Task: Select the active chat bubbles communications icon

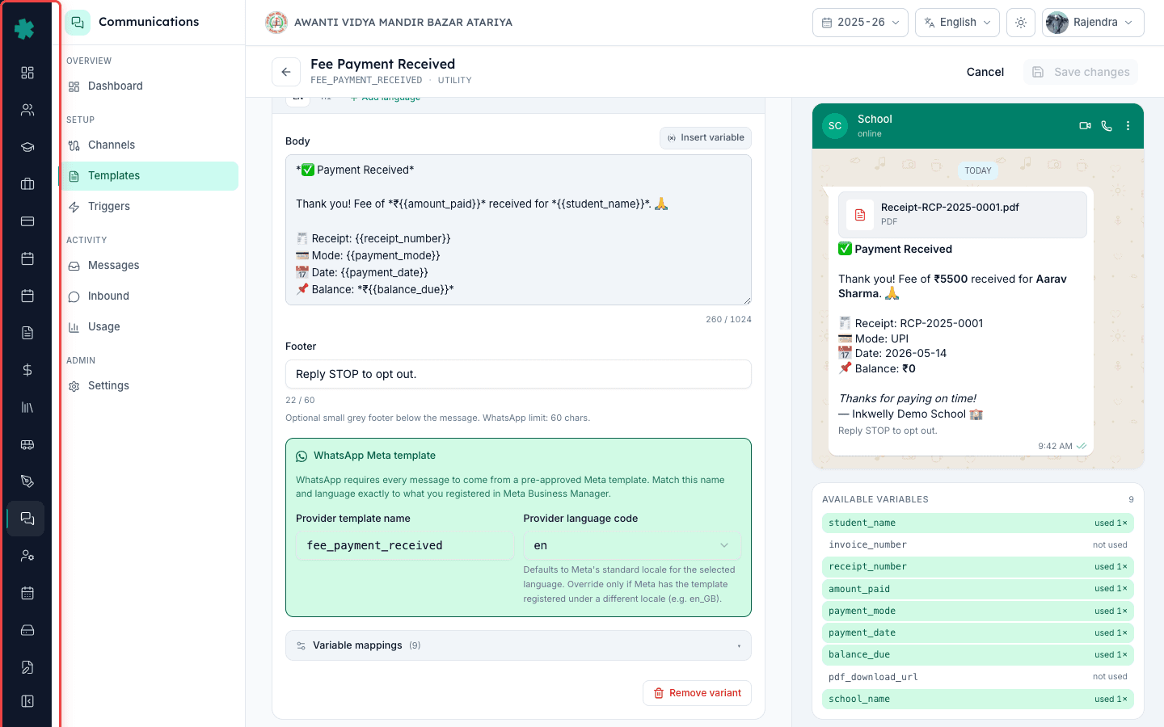Action: click(27, 519)
